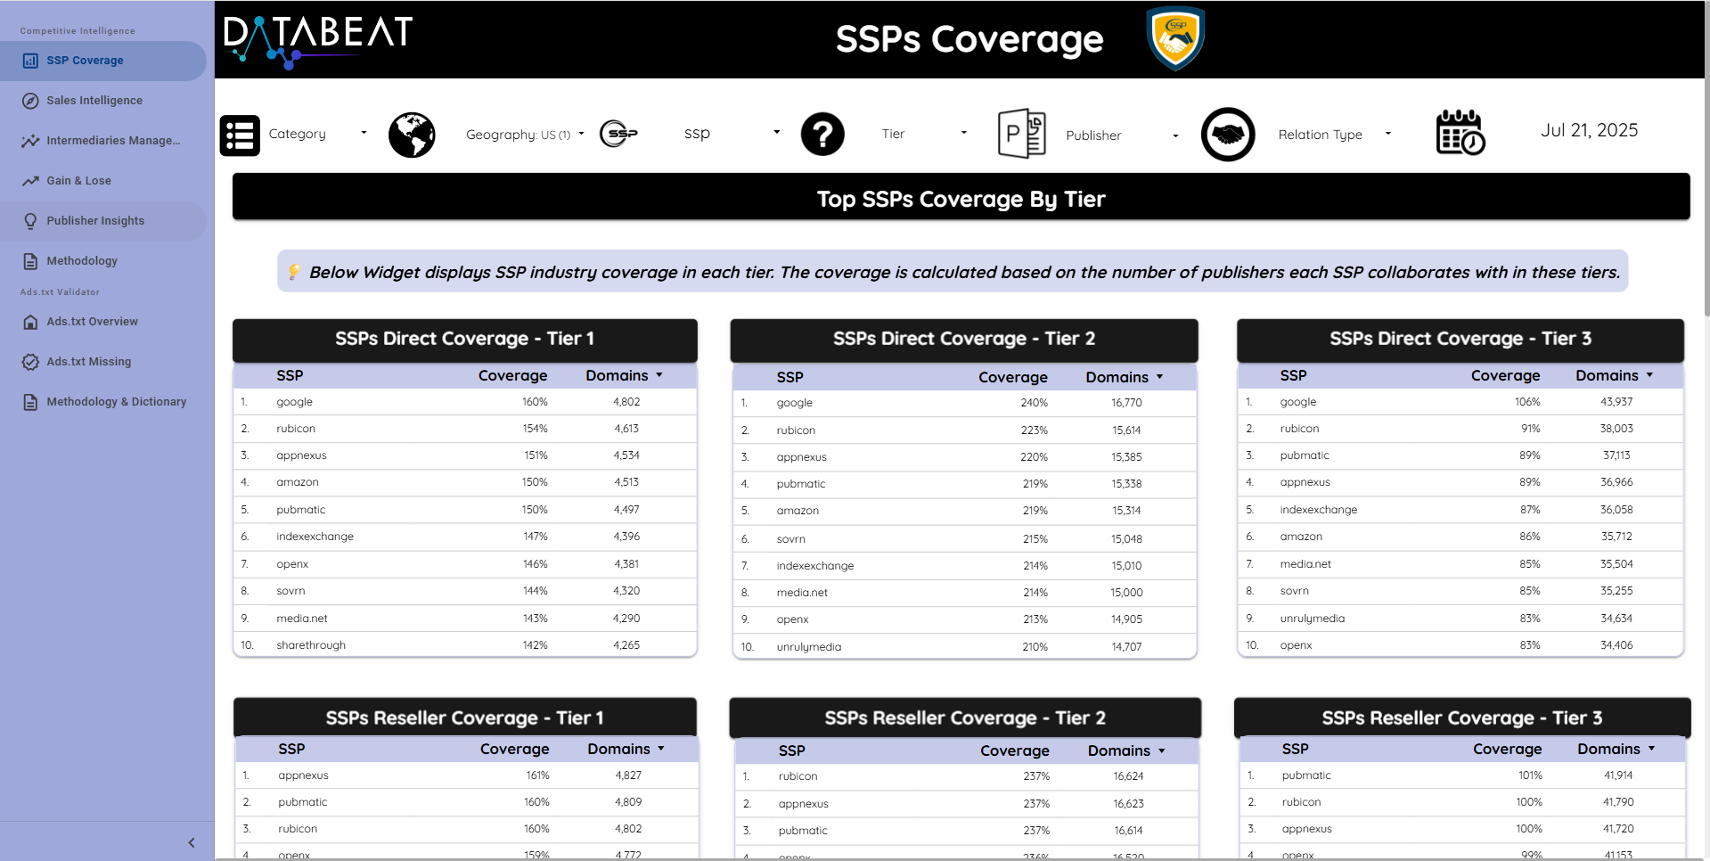Open Ads.txt Missing page
The width and height of the screenshot is (1710, 861).
point(103,362)
